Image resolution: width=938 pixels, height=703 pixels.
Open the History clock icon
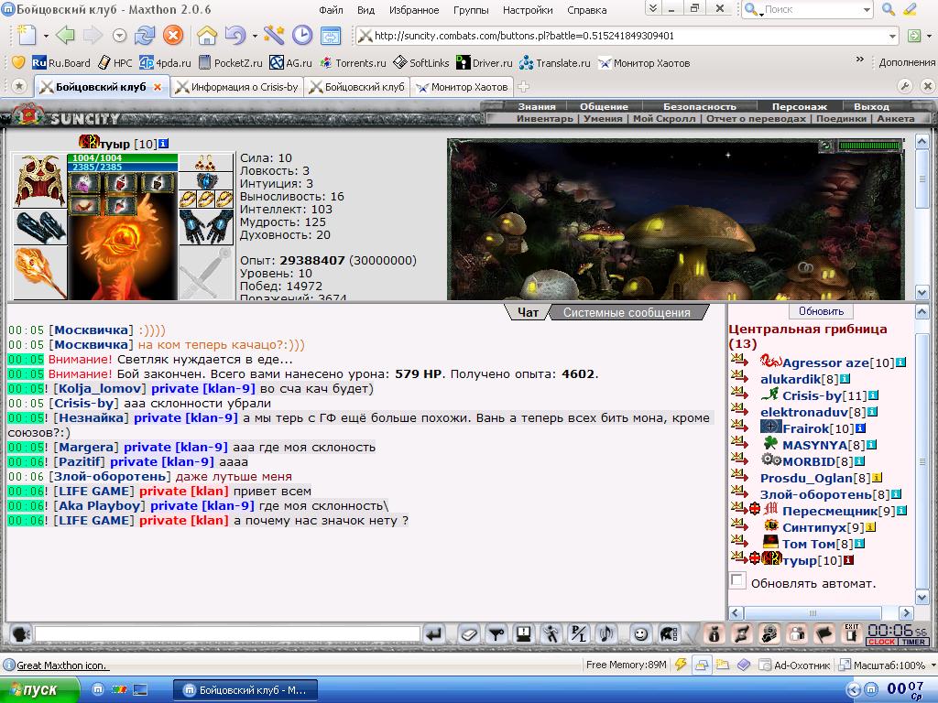pos(302,36)
